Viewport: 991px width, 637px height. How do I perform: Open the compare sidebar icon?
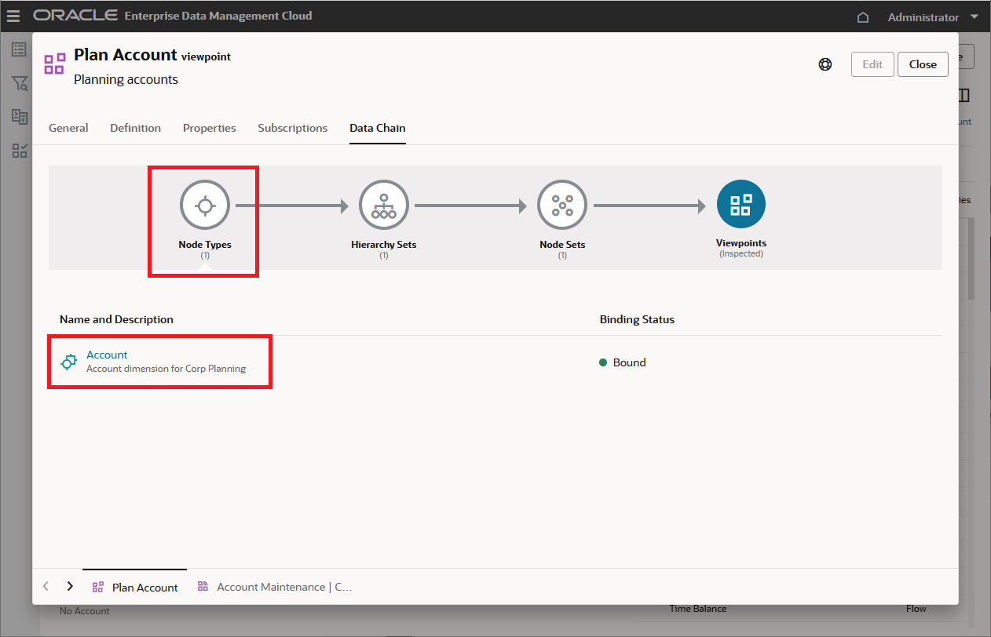tap(19, 116)
